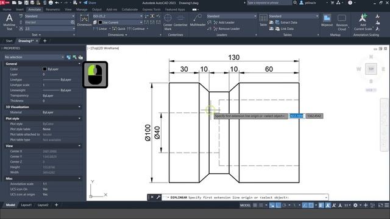Open workspace switching gear icon

pyautogui.click(x=355, y=205)
